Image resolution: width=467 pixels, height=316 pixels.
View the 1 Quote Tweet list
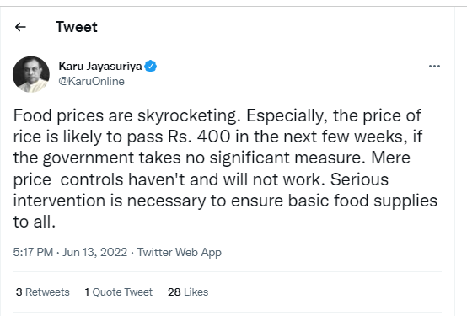(119, 292)
